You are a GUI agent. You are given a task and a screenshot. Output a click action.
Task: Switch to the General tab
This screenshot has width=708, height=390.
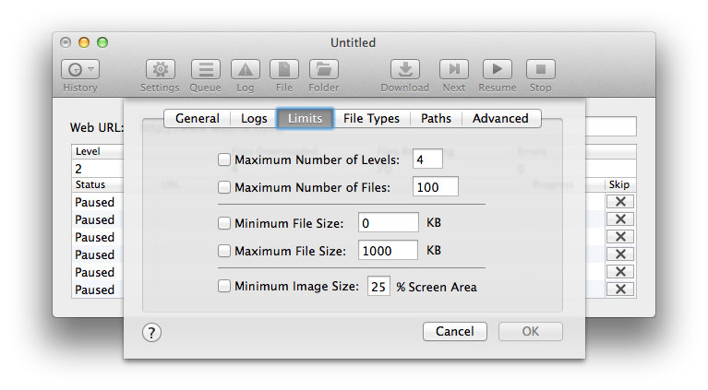pyautogui.click(x=198, y=118)
